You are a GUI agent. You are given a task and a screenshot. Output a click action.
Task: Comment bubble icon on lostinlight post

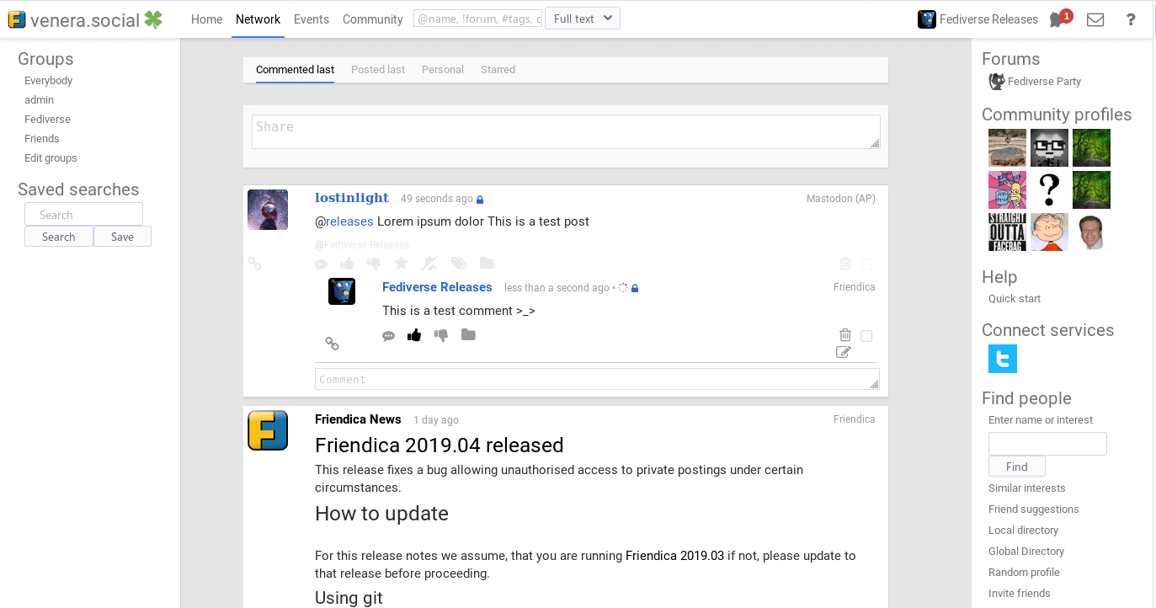pos(322,264)
